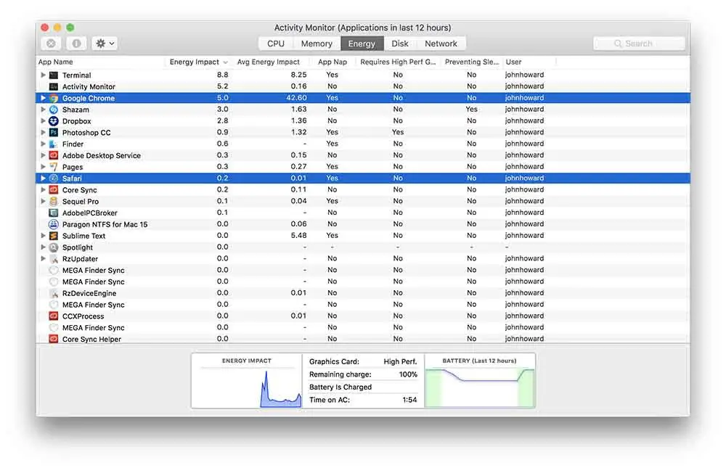The height and width of the screenshot is (468, 726).
Task: Click the 'Remaining charge: 100%' text
Action: point(363,374)
